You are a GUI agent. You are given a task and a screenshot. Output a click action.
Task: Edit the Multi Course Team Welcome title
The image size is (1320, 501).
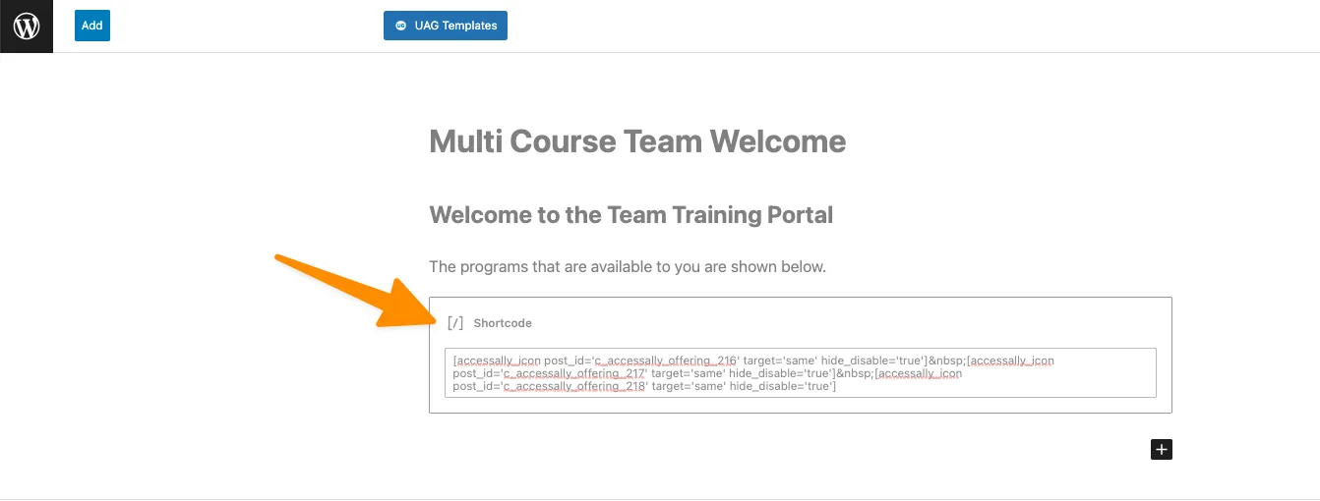coord(637,141)
